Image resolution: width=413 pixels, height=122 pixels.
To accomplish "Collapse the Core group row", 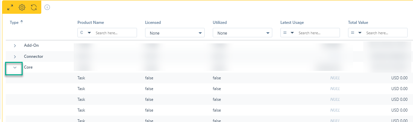I will point(15,68).
